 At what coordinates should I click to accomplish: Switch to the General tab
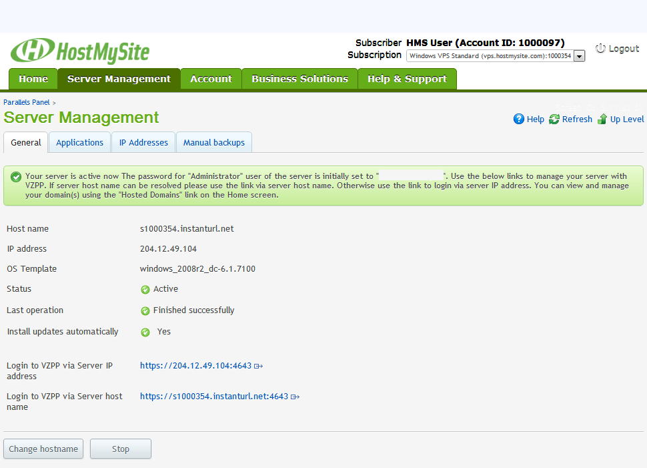(x=25, y=142)
